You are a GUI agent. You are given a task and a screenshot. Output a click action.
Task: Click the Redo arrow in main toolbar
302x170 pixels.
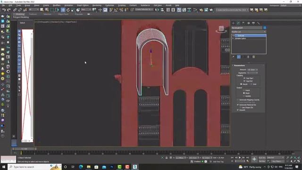point(9,10)
